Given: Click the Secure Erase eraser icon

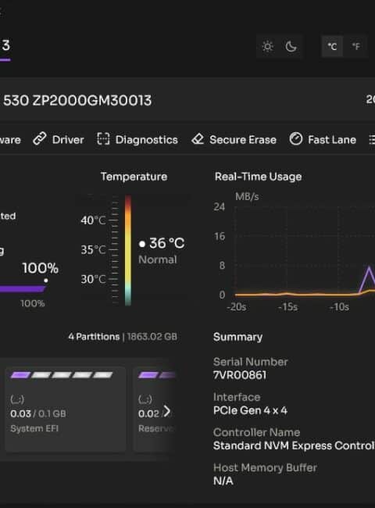Looking at the screenshot, I should 198,139.
